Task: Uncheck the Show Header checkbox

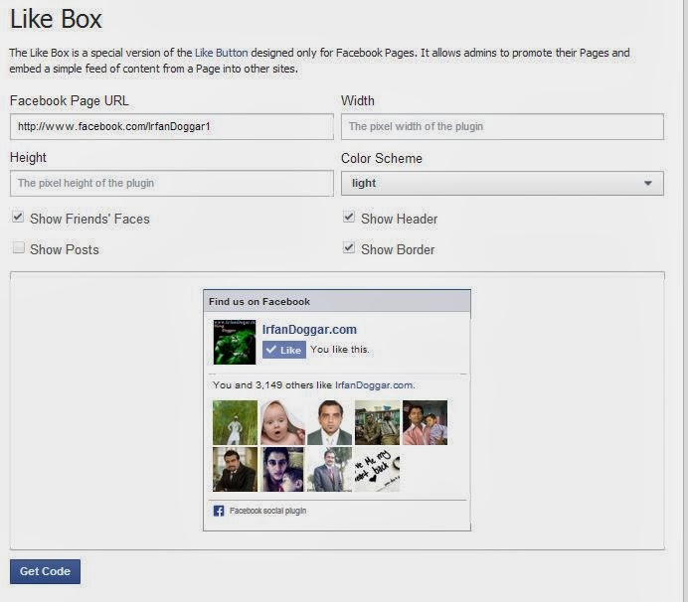Action: pyautogui.click(x=349, y=217)
